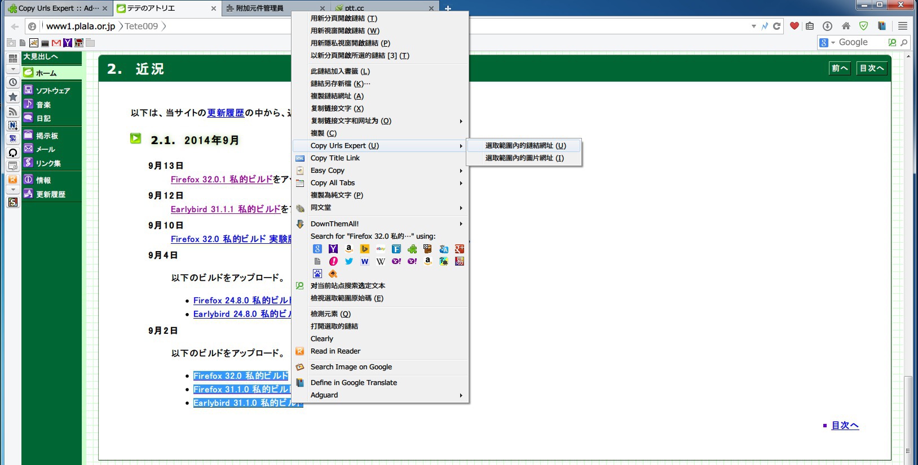Search selection using the Wikipedia W icon
The height and width of the screenshot is (465, 918).
tap(381, 261)
